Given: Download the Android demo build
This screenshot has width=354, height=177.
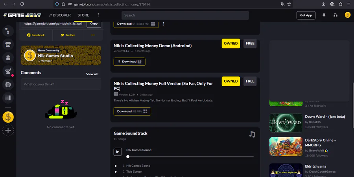Looking at the screenshot, I should [129, 62].
